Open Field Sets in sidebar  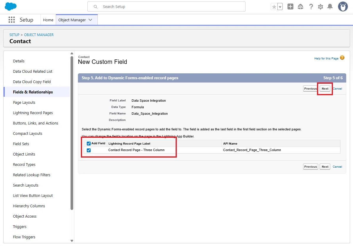[21, 144]
